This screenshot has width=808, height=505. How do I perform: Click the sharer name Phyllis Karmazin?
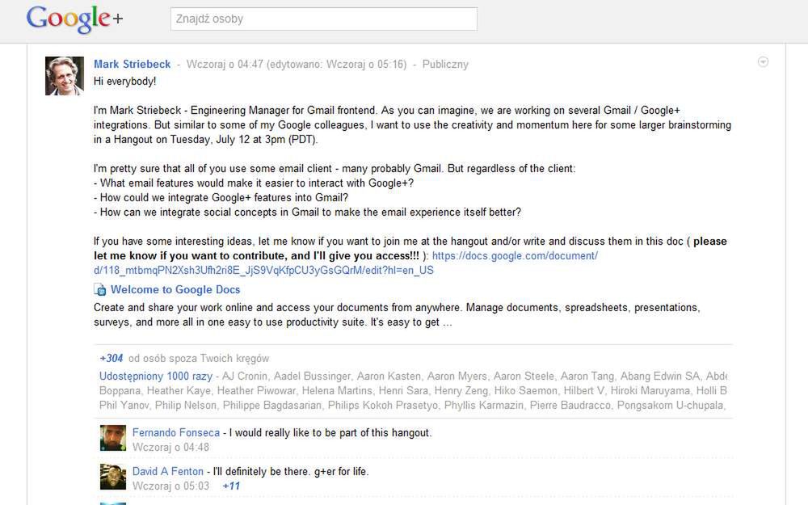(x=484, y=405)
